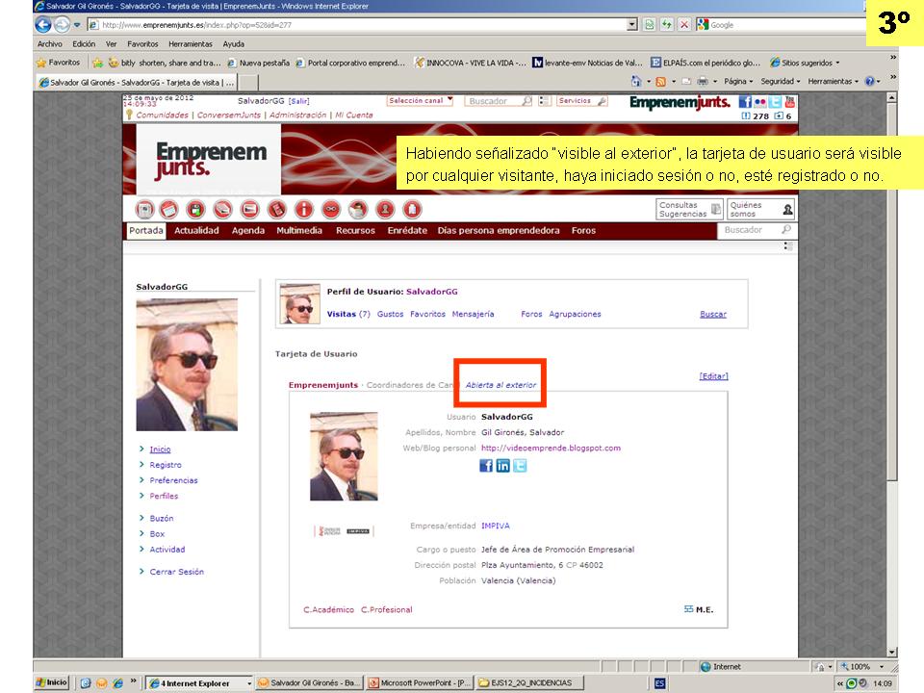Open the 'Herramientas' menu in the menu bar
This screenshot has width=924, height=693.
coord(191,44)
